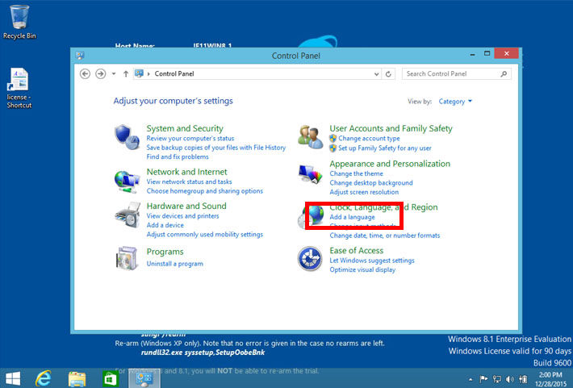Open the Ease of Access icon
573x388 pixels.
pos(310,259)
